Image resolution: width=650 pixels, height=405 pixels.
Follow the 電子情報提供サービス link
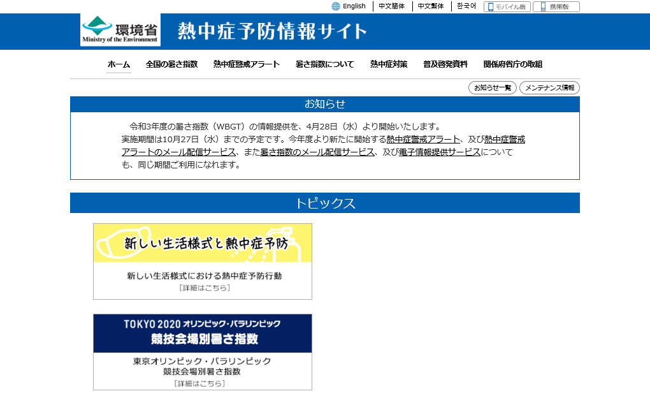[440, 152]
